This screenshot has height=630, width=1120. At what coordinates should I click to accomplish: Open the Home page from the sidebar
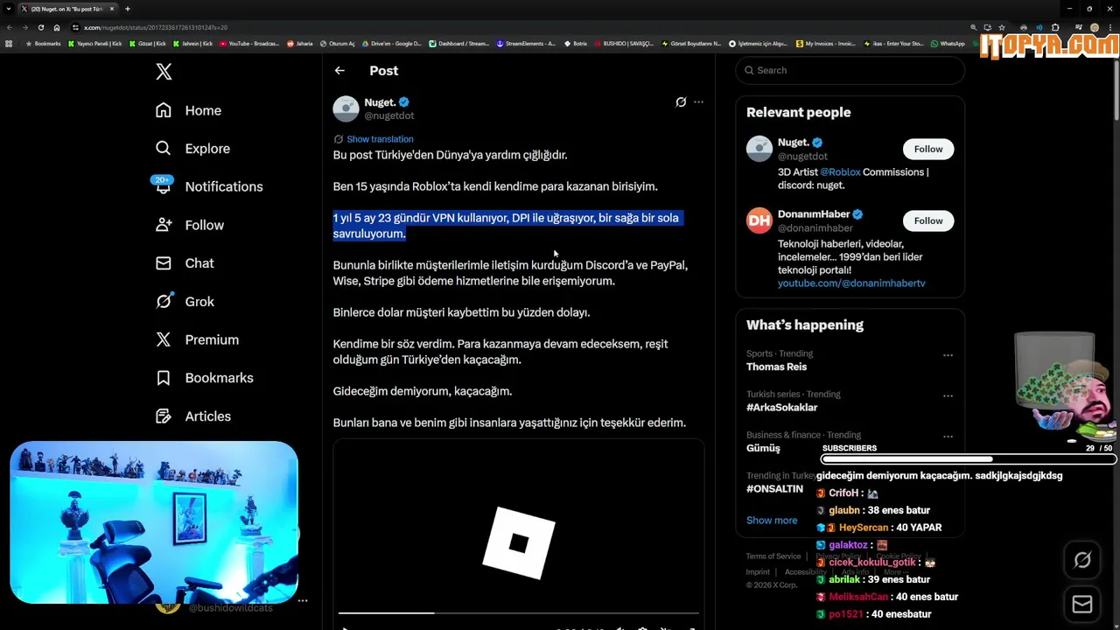tap(188, 110)
